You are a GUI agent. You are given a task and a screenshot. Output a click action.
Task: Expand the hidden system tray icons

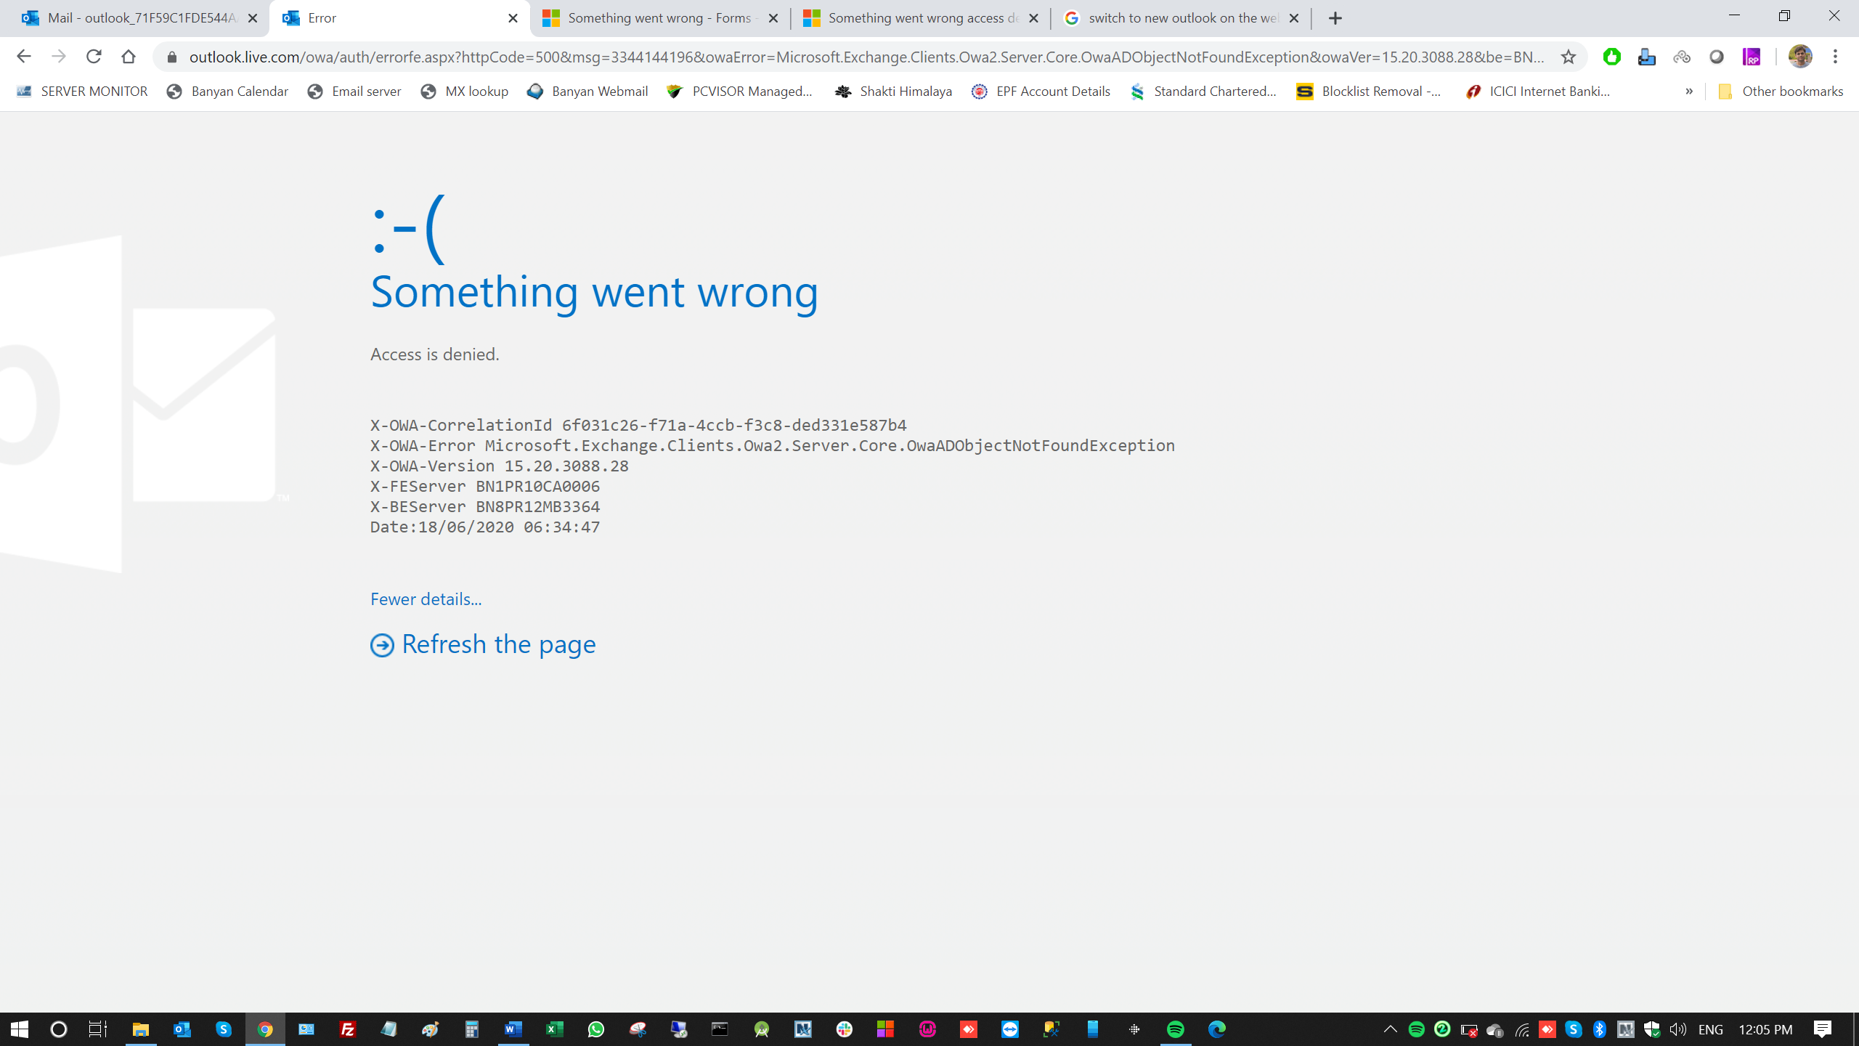[x=1390, y=1029]
